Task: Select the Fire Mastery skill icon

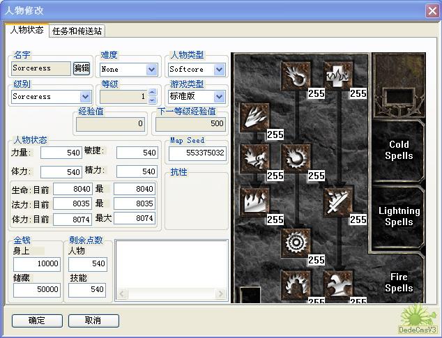Action: pos(296,285)
